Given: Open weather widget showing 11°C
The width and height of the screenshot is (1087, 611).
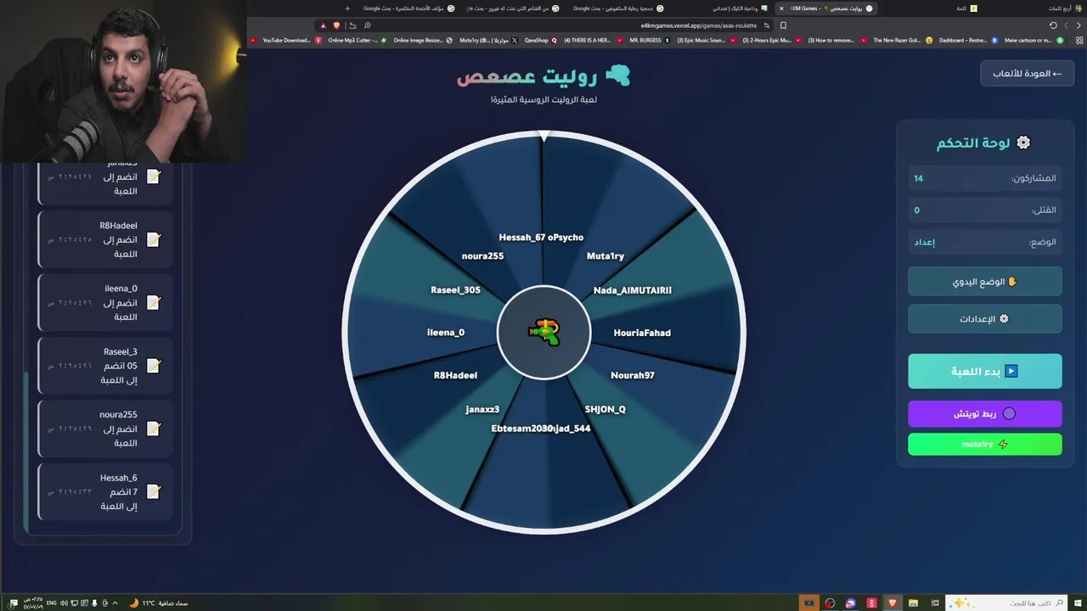Looking at the screenshot, I should (x=158, y=603).
